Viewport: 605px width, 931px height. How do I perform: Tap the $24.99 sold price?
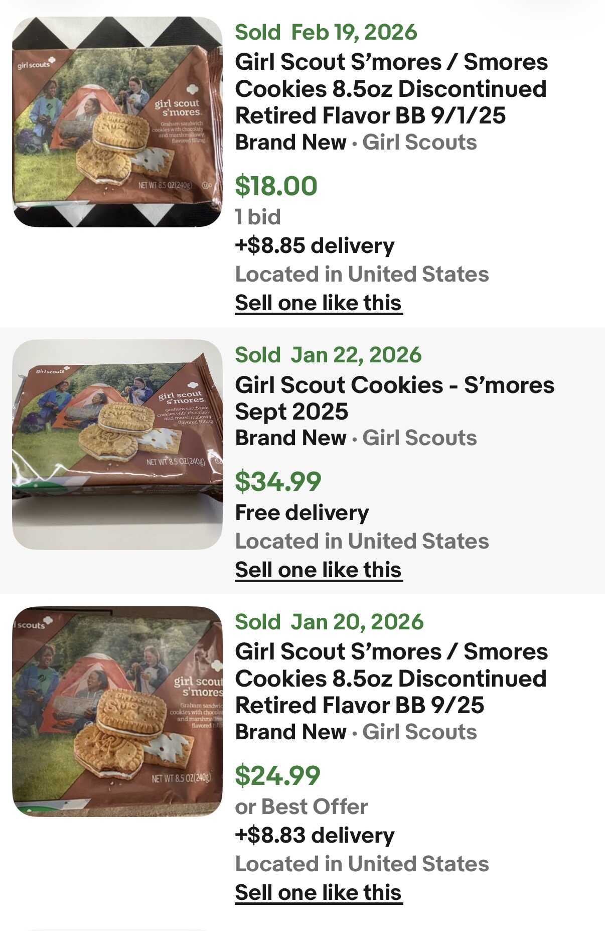coord(277,775)
